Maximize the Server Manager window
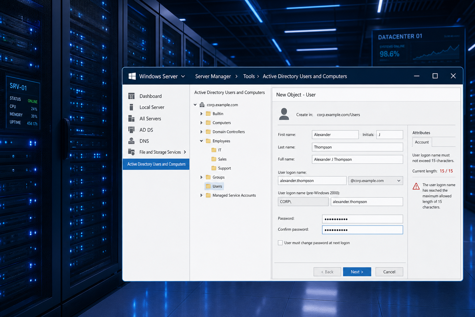 tap(435, 76)
